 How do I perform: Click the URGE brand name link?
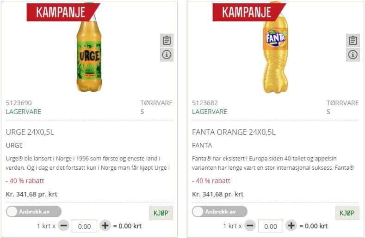click(14, 146)
